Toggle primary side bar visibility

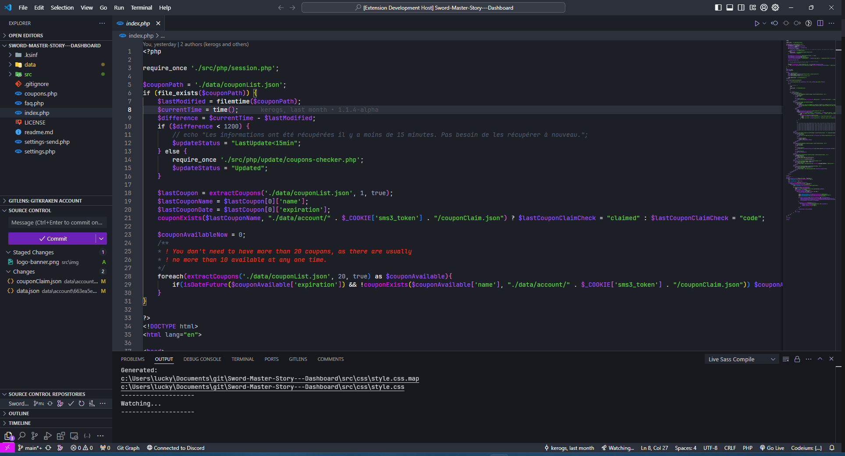click(718, 7)
